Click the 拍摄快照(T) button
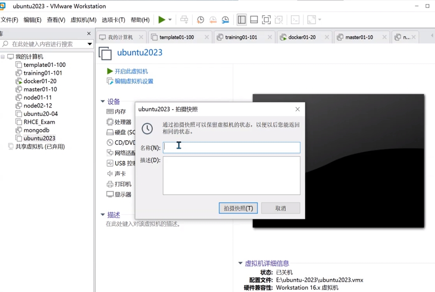This screenshot has width=435, height=292. 238,208
